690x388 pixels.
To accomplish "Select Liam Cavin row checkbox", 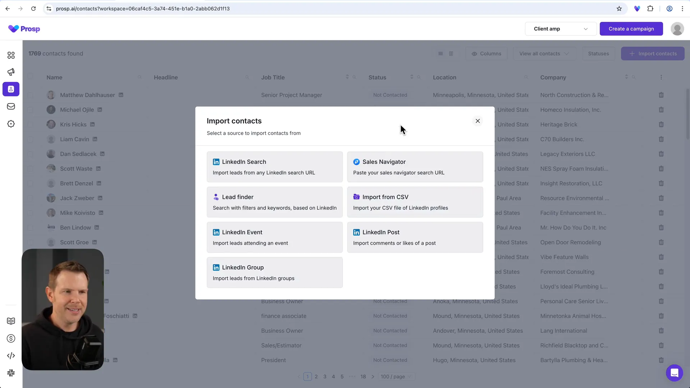I will pyautogui.click(x=30, y=139).
